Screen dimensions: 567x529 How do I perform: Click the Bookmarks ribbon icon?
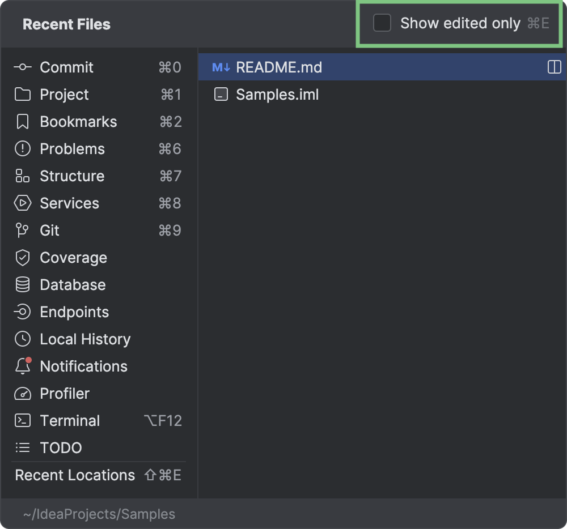(23, 122)
